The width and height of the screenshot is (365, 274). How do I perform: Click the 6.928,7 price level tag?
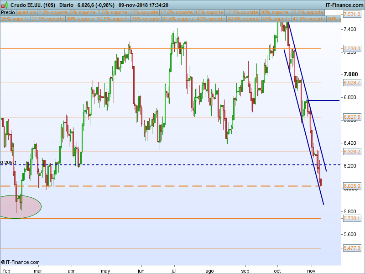tap(352, 83)
